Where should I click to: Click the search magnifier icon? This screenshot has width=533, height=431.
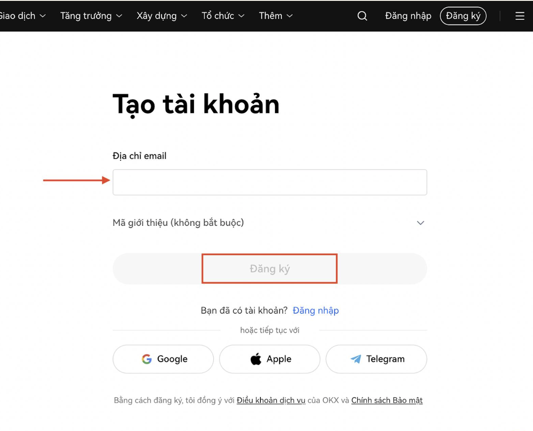[362, 16]
